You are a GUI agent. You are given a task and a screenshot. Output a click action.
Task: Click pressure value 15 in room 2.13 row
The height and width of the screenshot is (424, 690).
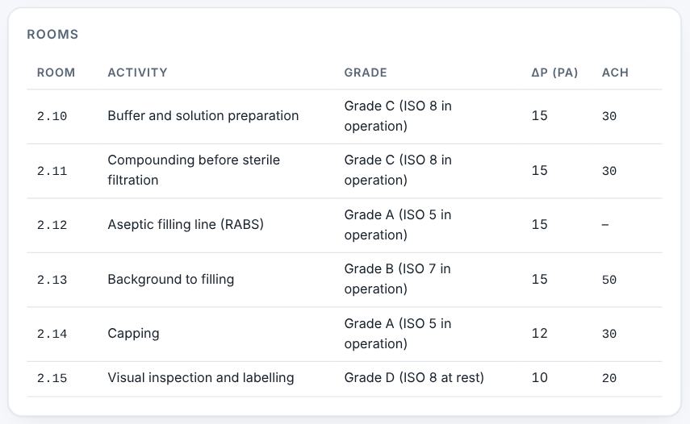pyautogui.click(x=540, y=280)
